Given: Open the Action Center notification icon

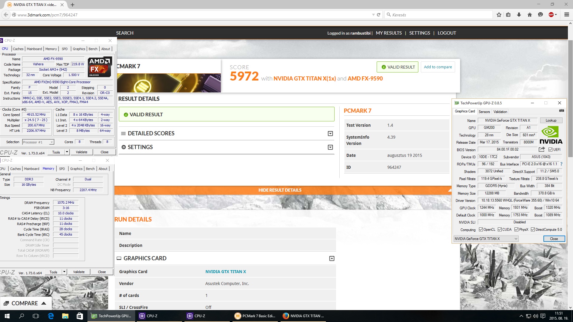Looking at the screenshot, I should click(x=543, y=316).
